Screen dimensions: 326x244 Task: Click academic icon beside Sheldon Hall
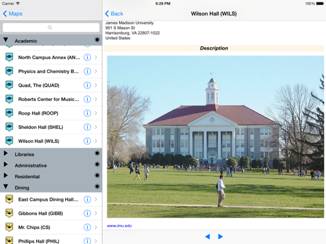9,127
